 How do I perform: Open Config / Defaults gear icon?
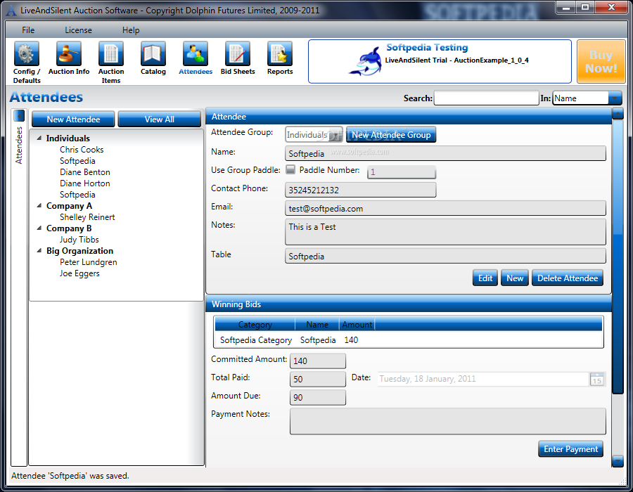point(27,53)
